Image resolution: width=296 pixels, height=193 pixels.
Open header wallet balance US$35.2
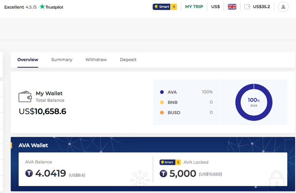pos(261,7)
